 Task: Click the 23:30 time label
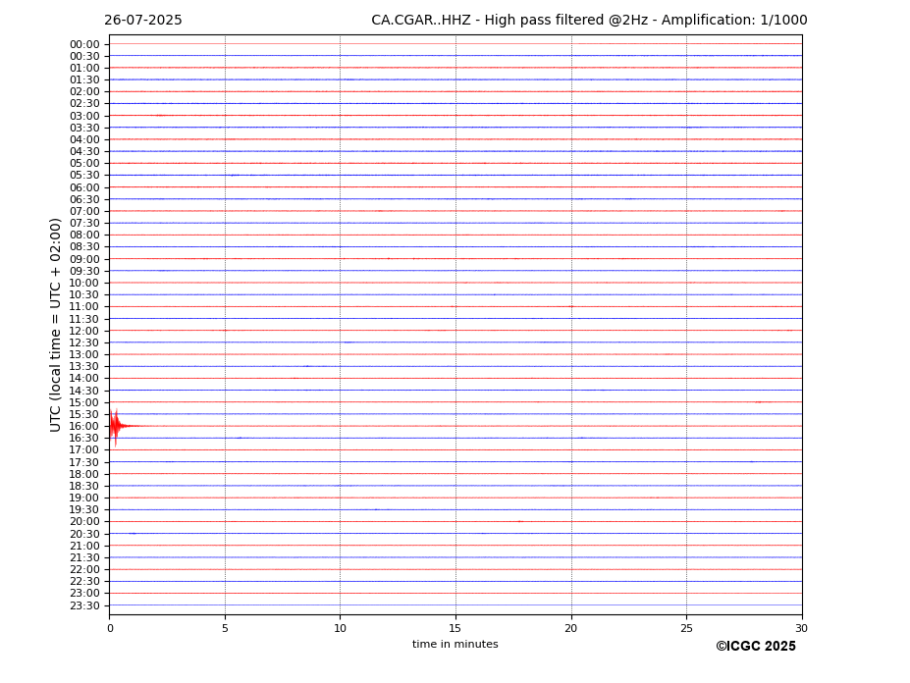pos(84,605)
